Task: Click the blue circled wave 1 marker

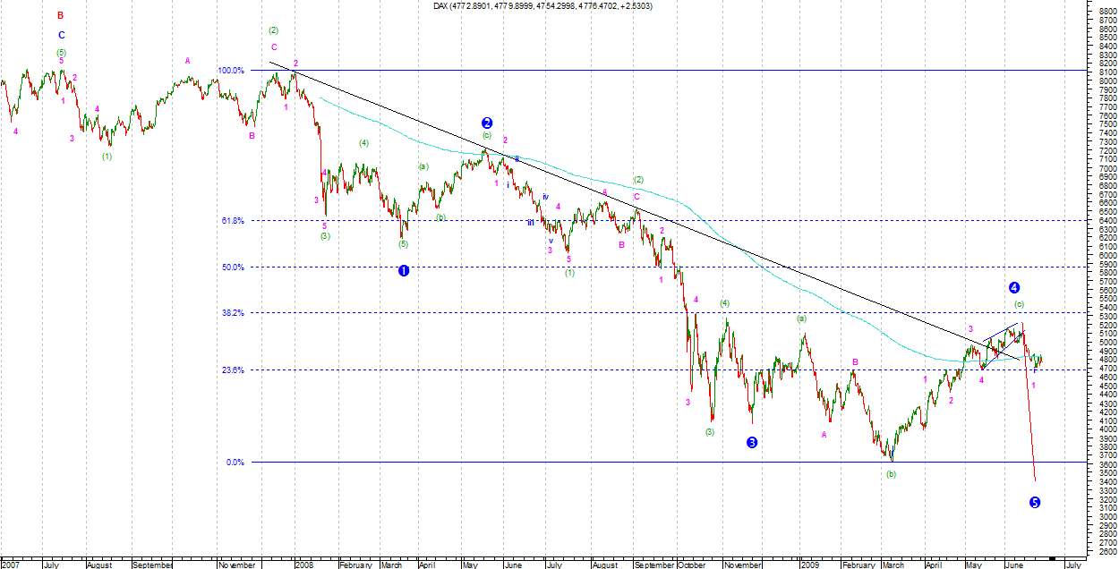Action: tap(404, 270)
